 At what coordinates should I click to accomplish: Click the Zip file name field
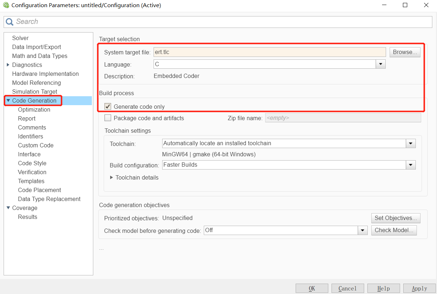[343, 118]
